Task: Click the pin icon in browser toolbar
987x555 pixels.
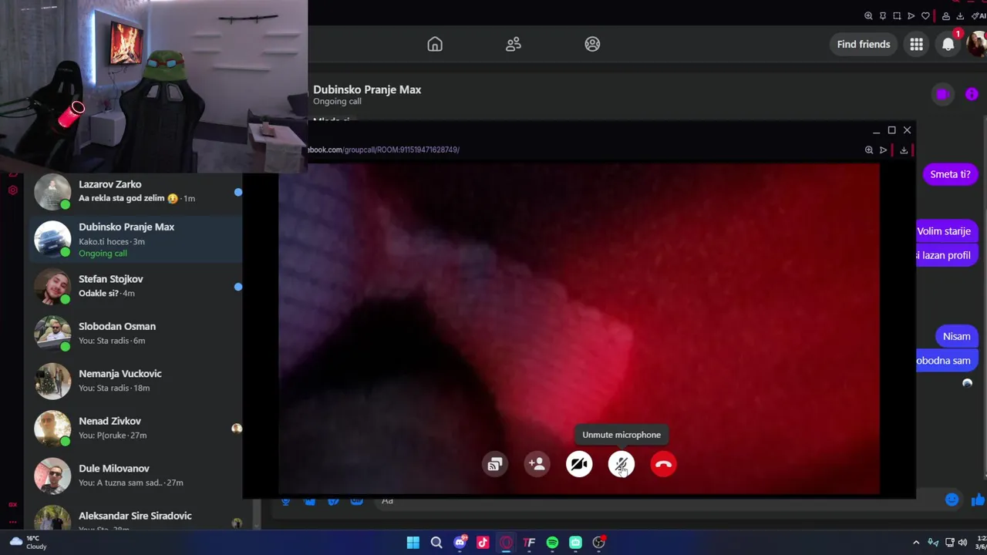Action: (x=883, y=15)
